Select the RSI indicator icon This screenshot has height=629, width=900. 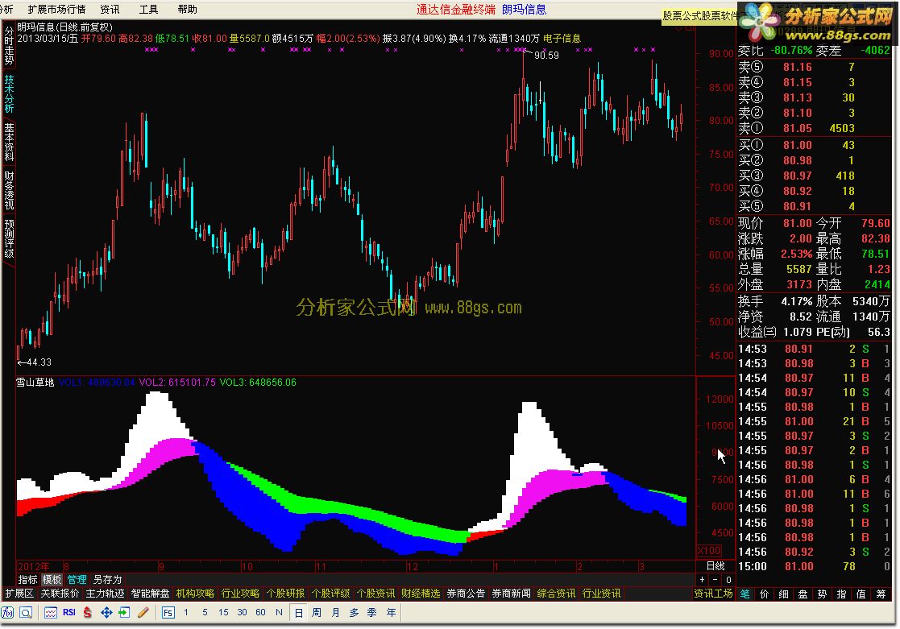68,612
